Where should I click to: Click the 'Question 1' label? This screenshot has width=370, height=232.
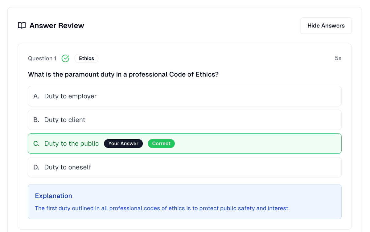[42, 59]
